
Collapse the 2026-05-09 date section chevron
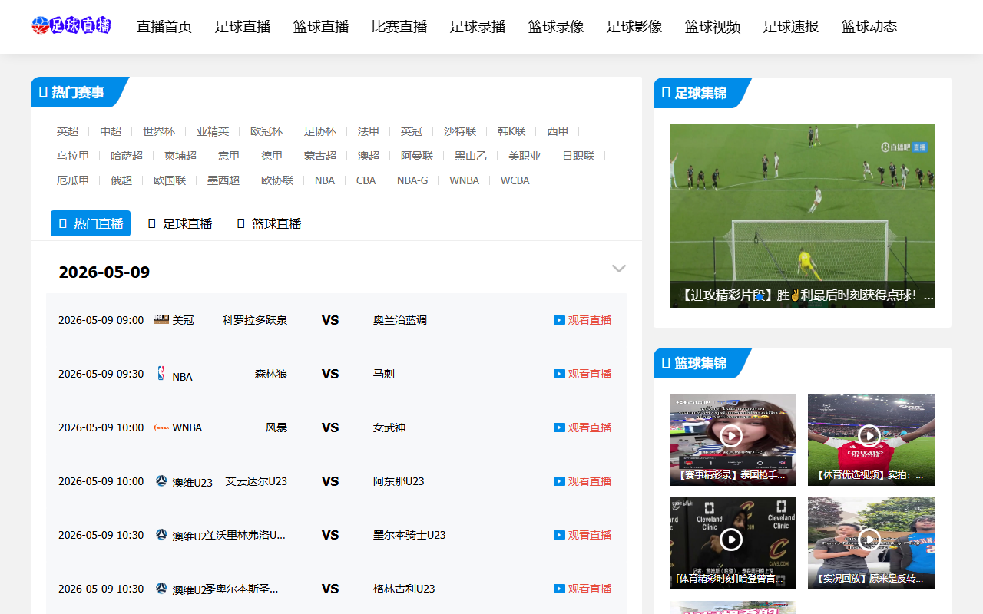619,269
